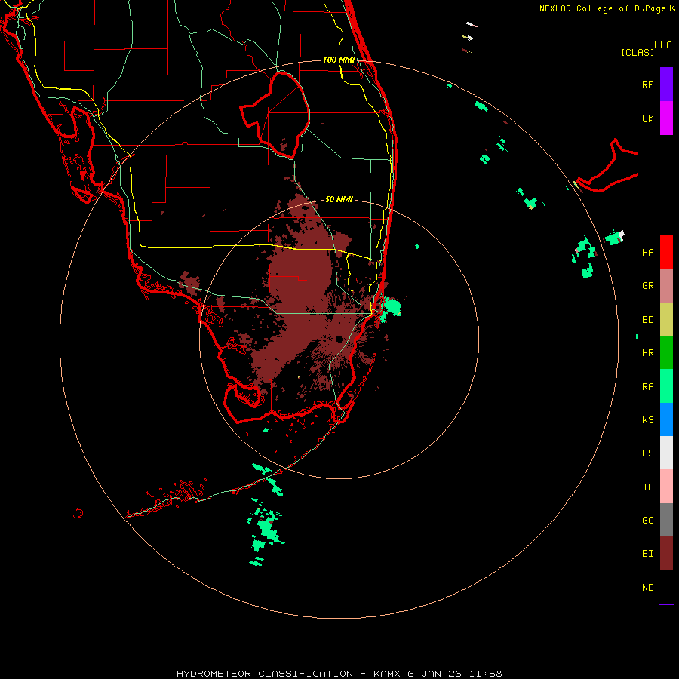The height and width of the screenshot is (679, 679).
Task: Click the UK magenta legend swatch
Action: (666, 118)
